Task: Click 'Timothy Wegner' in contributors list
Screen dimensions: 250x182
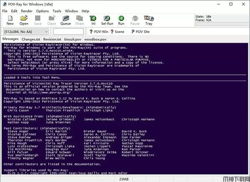Action: tap(21, 158)
